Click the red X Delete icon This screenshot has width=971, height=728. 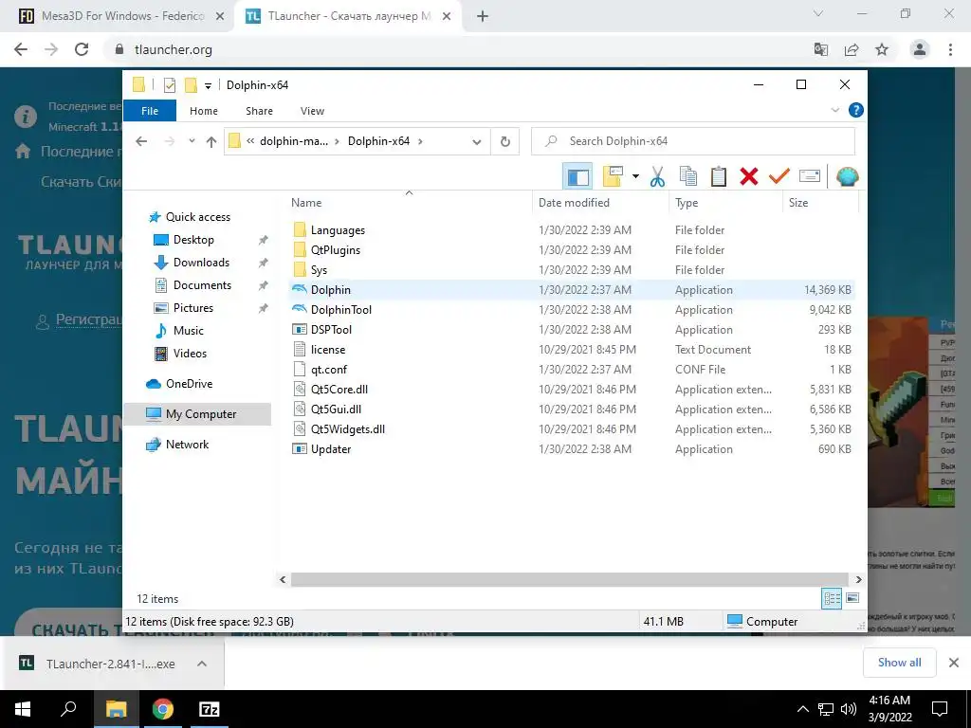pos(749,176)
